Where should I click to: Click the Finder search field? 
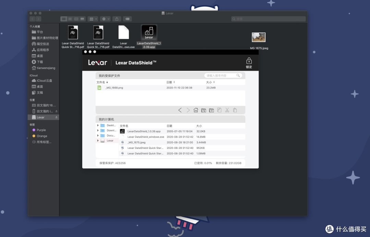pos(268,19)
